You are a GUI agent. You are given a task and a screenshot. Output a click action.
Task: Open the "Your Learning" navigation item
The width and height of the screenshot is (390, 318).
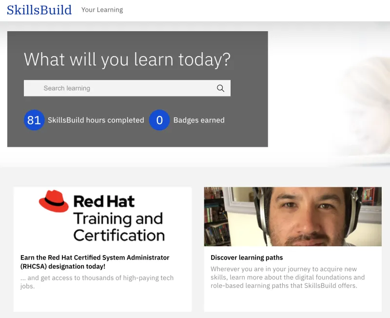pyautogui.click(x=102, y=10)
